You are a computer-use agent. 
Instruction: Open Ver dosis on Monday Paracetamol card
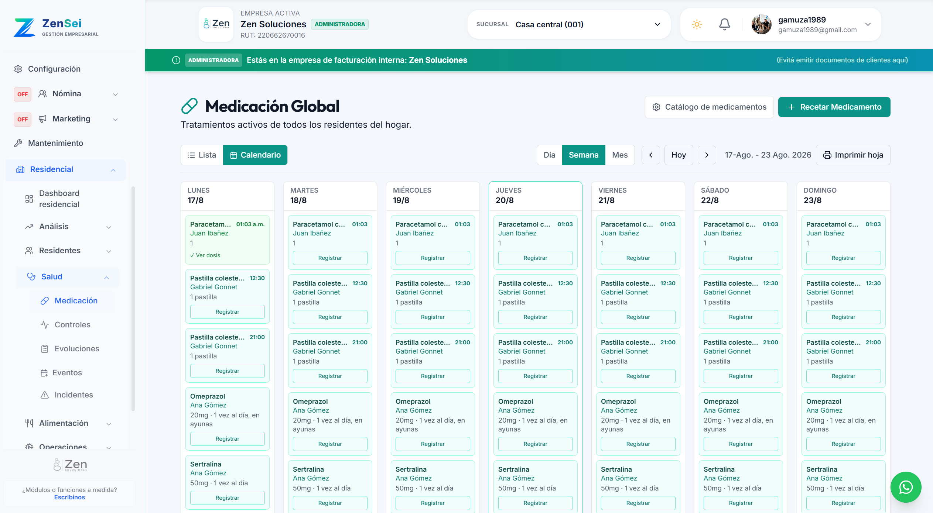click(205, 255)
